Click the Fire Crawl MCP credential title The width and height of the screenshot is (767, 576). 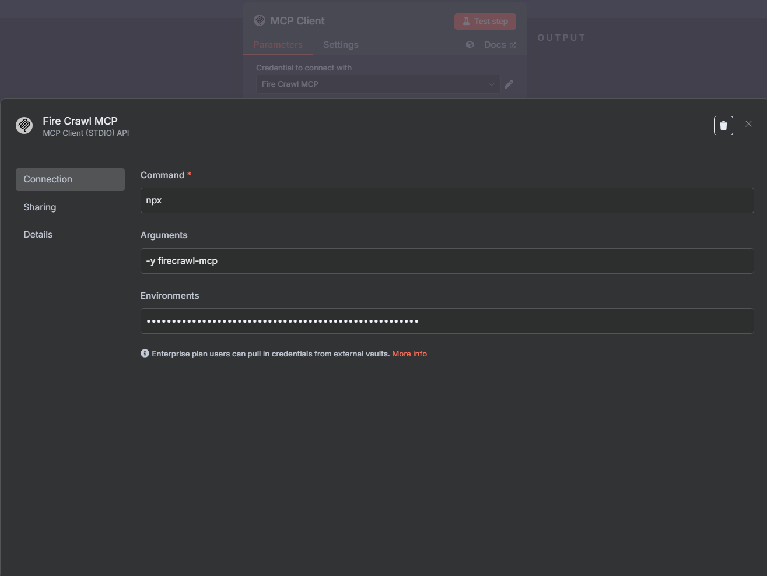pyautogui.click(x=80, y=121)
